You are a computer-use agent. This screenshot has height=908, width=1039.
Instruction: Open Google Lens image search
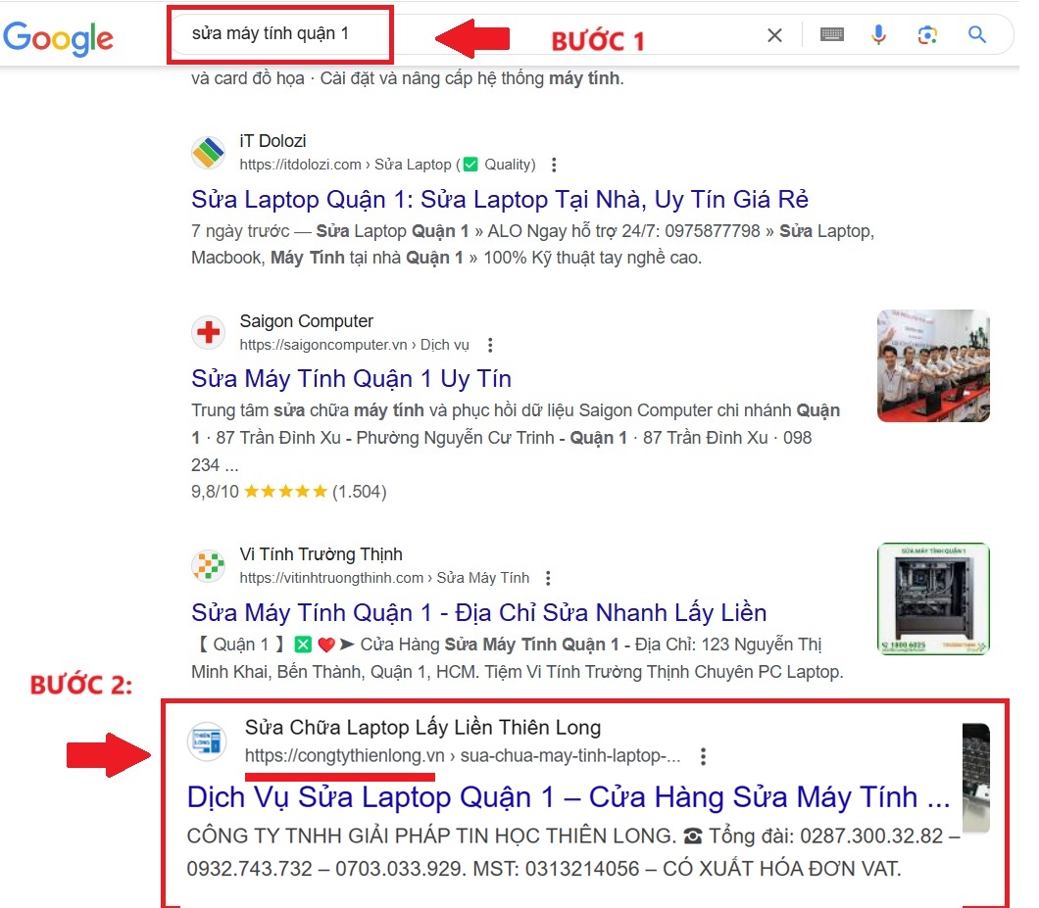927,35
